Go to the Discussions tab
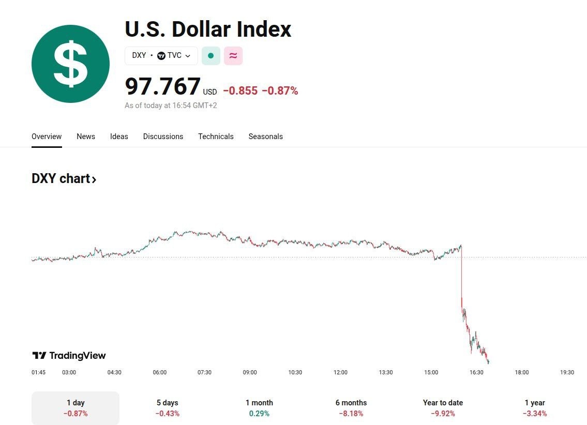The image size is (587, 425). pos(163,136)
